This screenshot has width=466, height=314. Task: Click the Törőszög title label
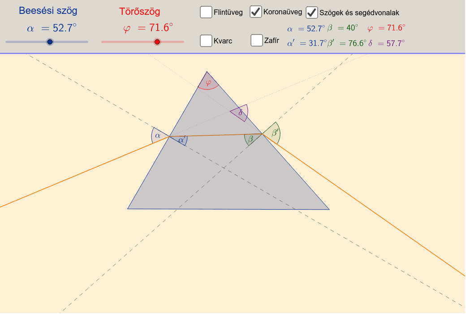point(139,12)
